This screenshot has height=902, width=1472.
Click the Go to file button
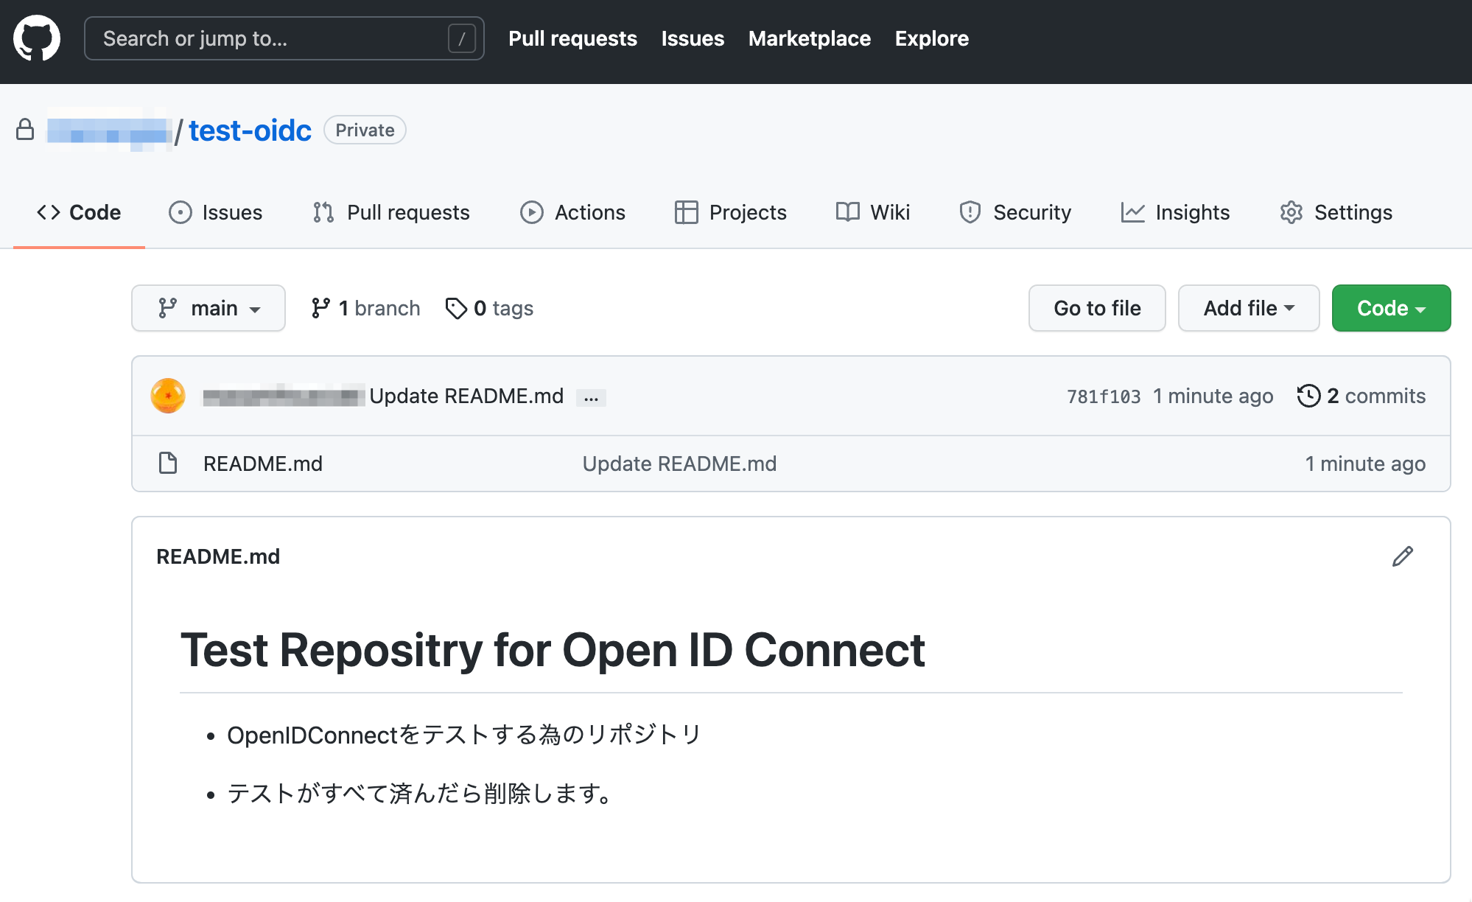(x=1097, y=308)
